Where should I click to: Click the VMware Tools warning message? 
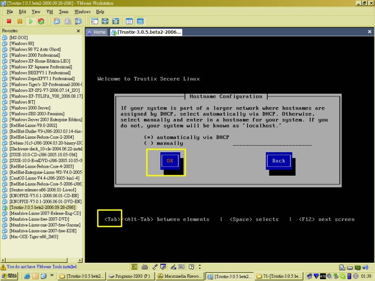pos(42,266)
